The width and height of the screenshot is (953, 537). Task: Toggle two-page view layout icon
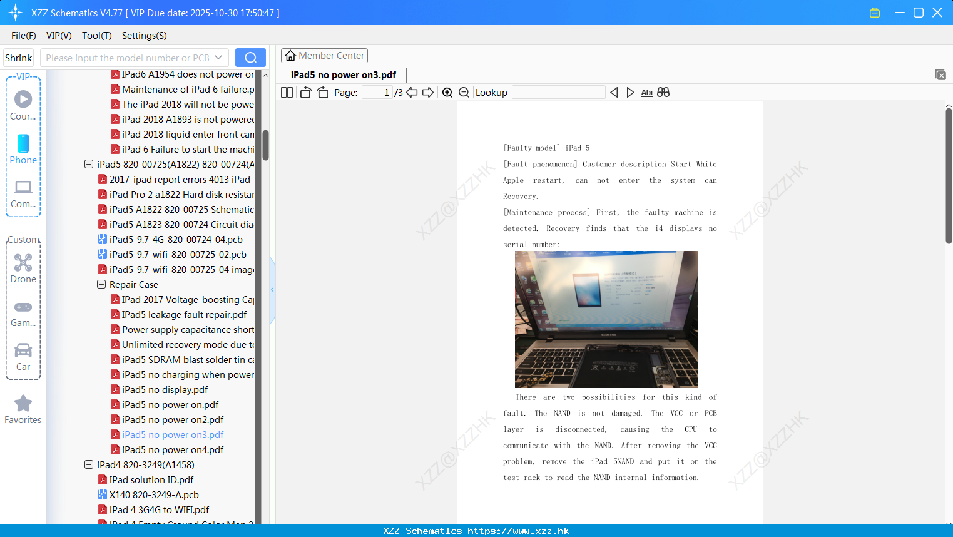pos(287,93)
